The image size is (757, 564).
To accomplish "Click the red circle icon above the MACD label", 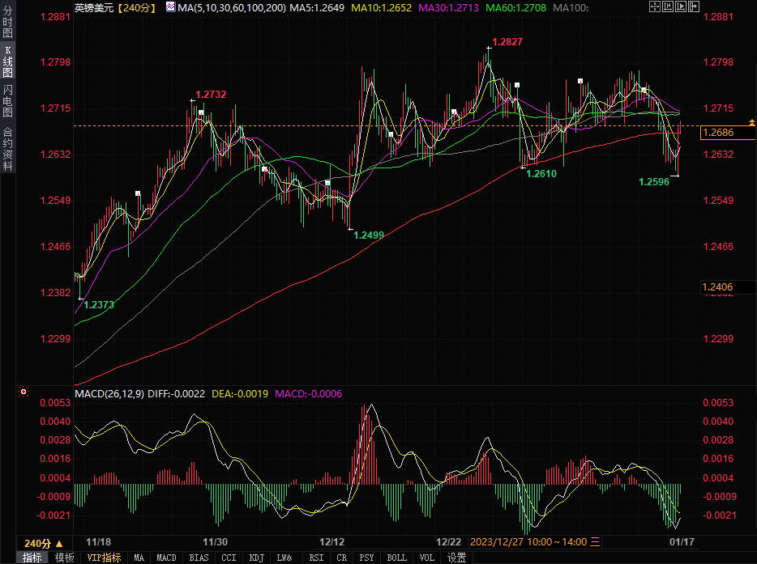I will coord(24,392).
